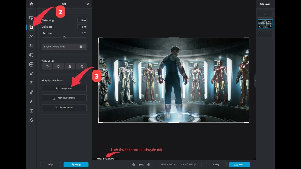Screen dimensions: 301x169
Task: Click the Chiều rộng width input field
Action: pos(82,20)
